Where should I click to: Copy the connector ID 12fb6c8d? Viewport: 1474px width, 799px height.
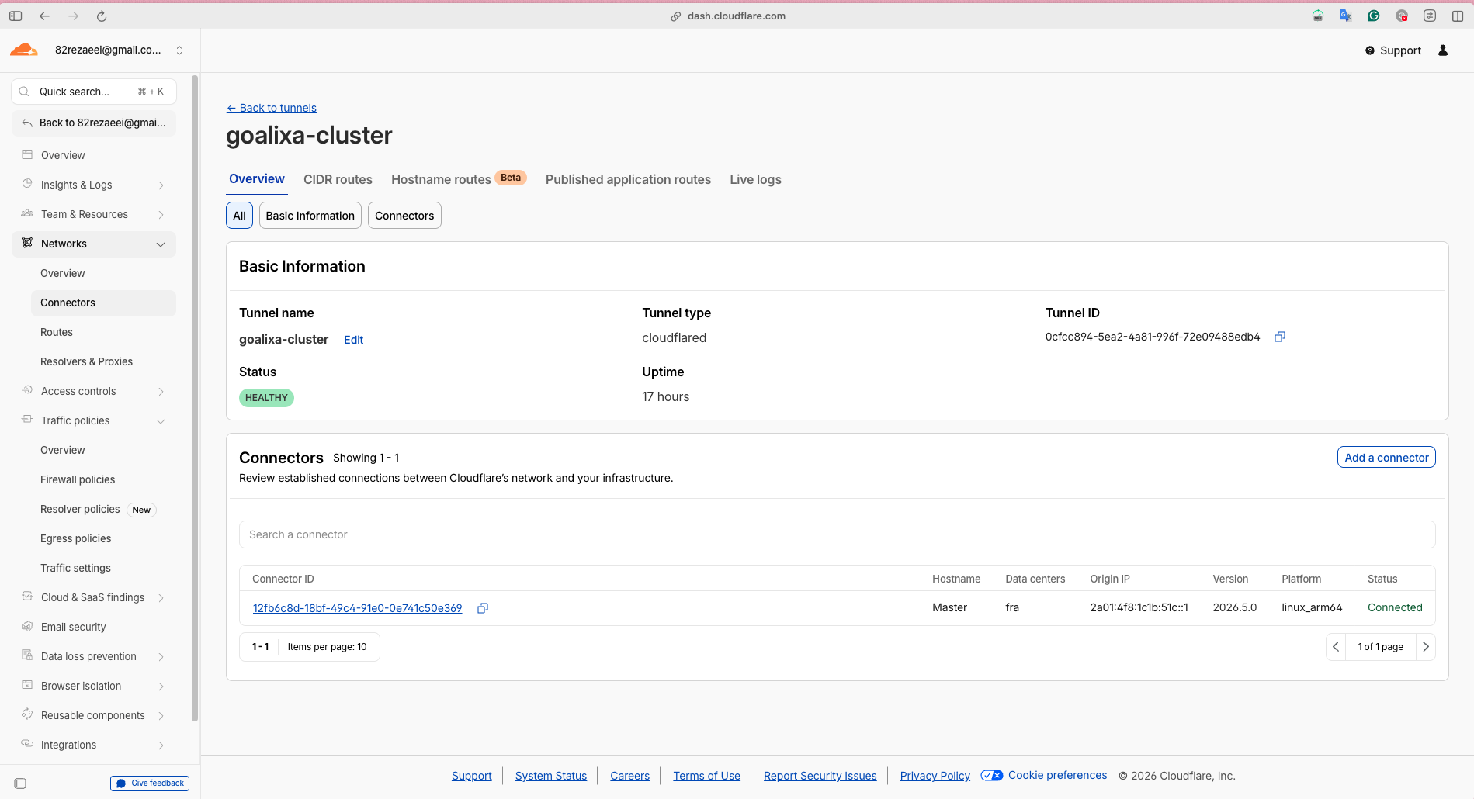click(x=483, y=608)
